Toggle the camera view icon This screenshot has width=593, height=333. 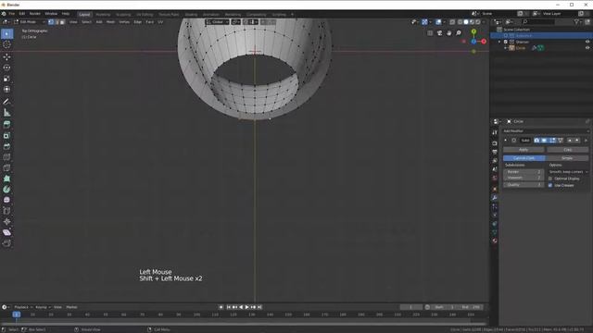tap(439, 33)
